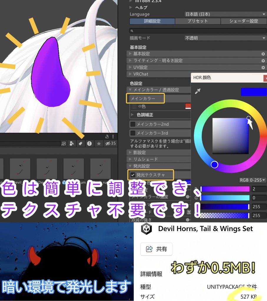Click the 色設定 section heading
267x301 pixels.
(136, 83)
